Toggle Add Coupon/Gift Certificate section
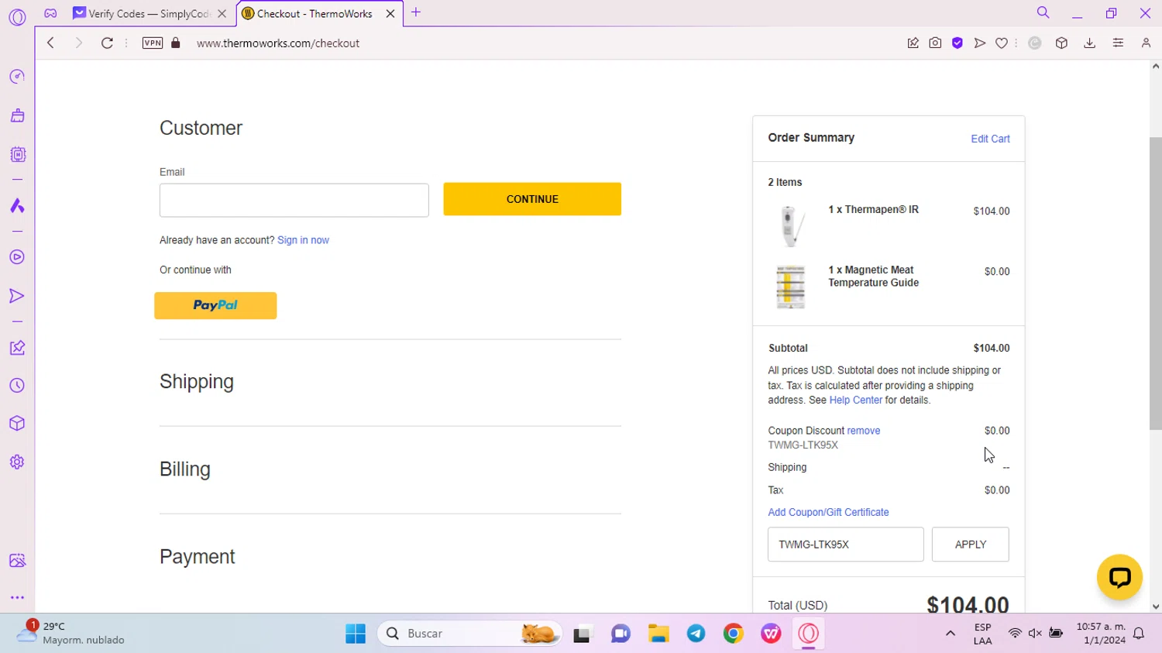1162x653 pixels. (828, 512)
